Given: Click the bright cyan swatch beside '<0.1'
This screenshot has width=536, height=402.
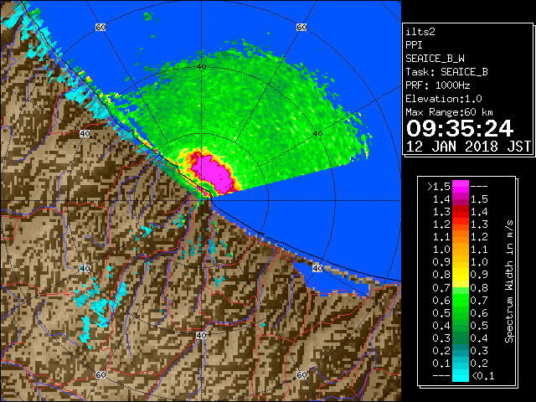Looking at the screenshot, I should [461, 375].
